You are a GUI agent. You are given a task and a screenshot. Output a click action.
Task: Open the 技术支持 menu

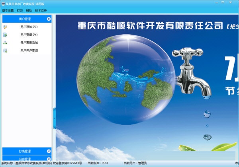pos(41,10)
